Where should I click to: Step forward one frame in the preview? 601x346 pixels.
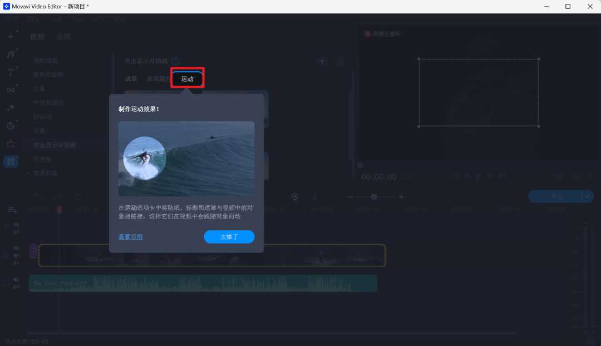(490, 176)
